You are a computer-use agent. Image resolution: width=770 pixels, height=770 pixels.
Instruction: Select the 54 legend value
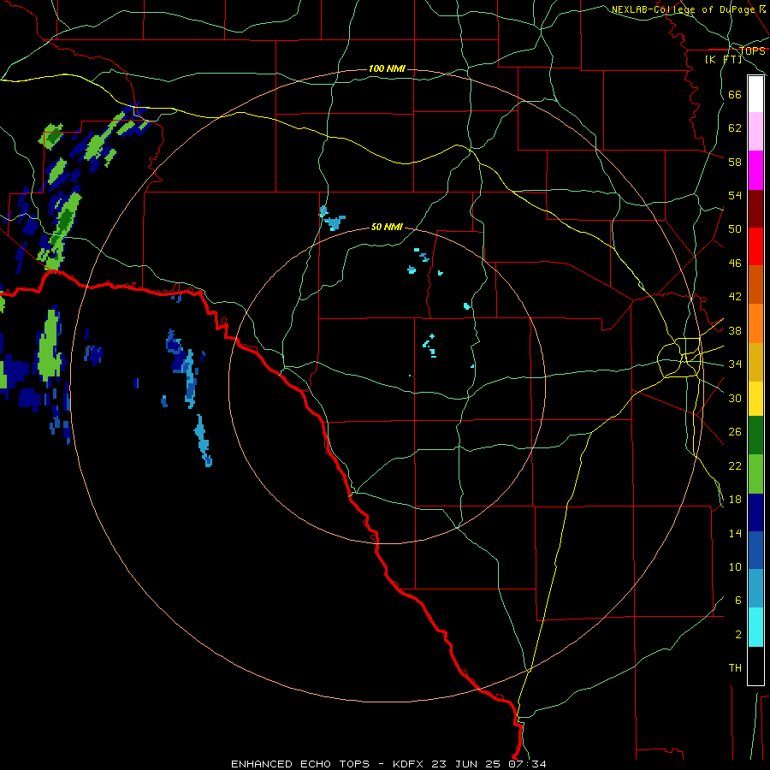[x=735, y=195]
